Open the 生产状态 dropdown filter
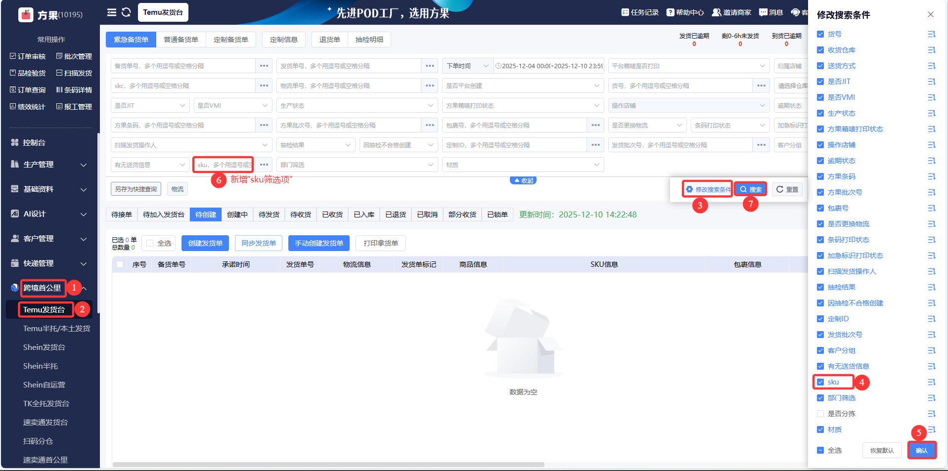This screenshot has width=948, height=471. coord(357,105)
